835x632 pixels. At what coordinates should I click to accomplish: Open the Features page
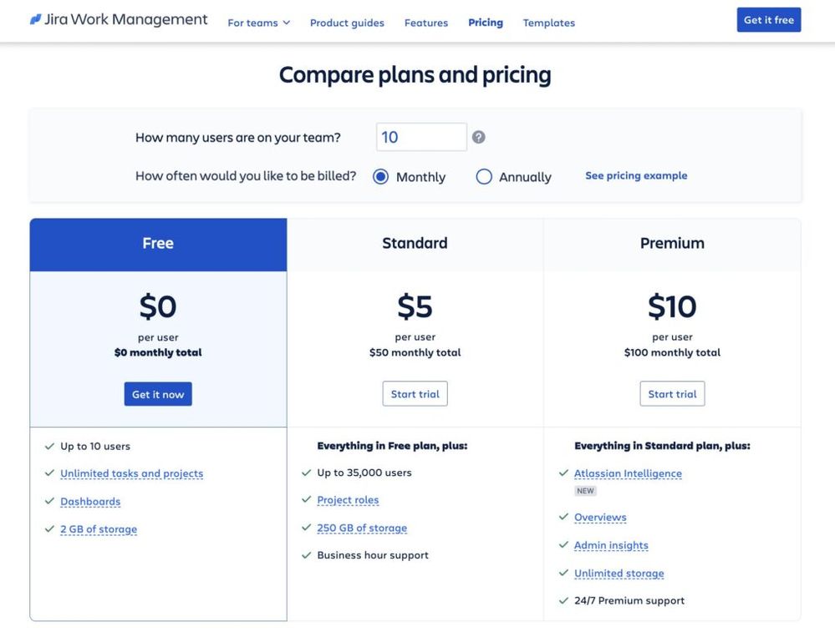point(426,22)
